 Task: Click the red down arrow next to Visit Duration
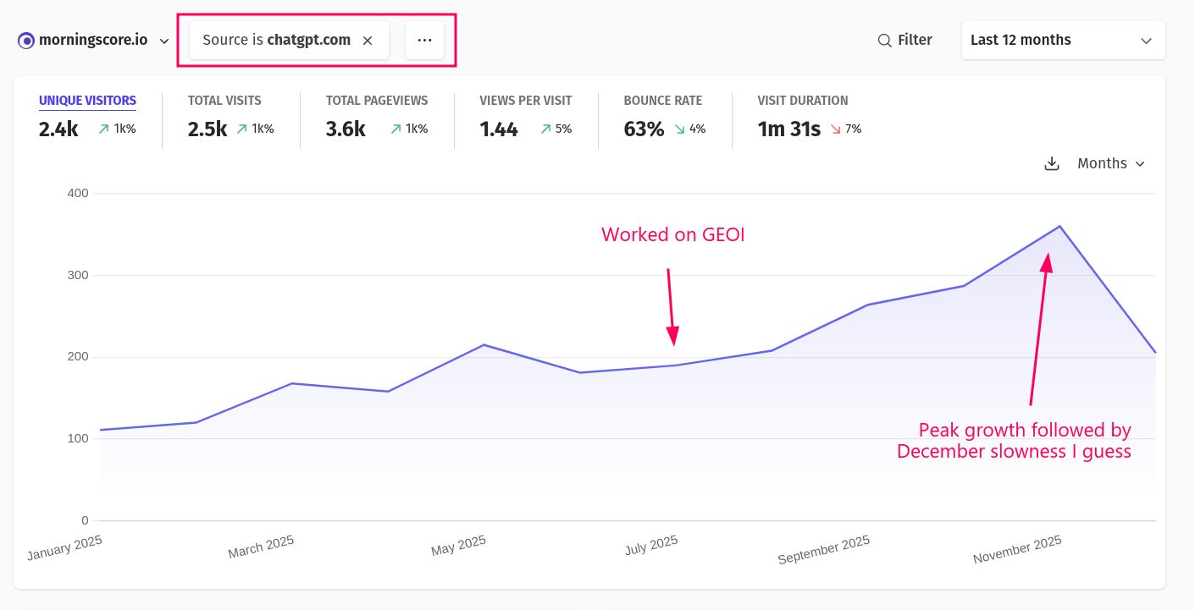pyautogui.click(x=835, y=129)
